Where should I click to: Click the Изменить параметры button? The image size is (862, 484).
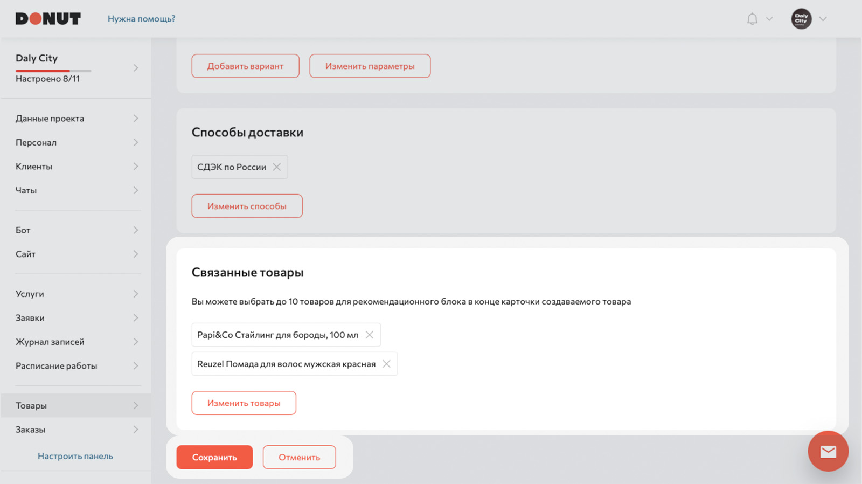[370, 66]
